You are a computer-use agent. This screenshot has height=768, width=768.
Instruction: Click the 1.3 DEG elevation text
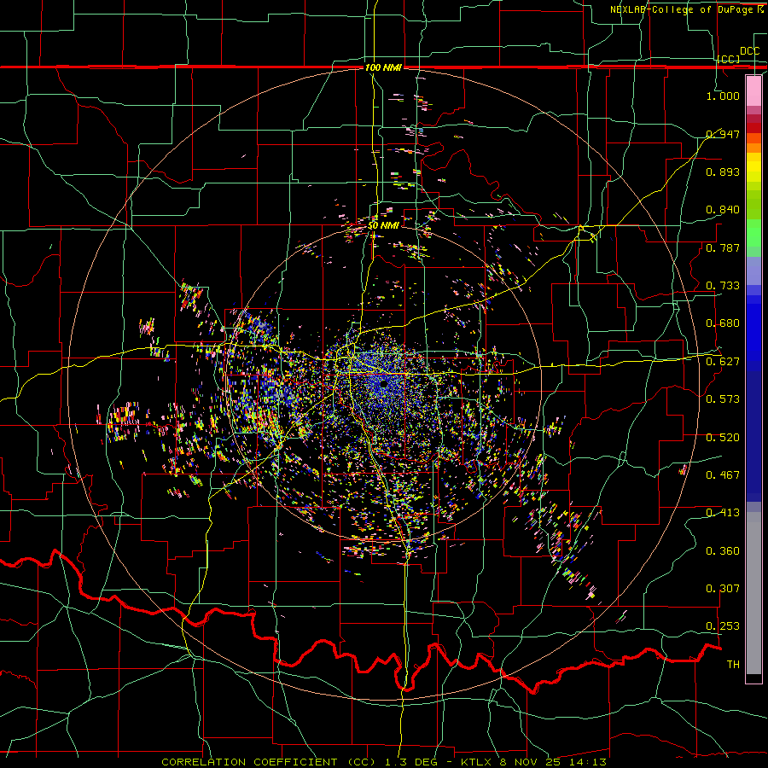[x=411, y=762]
